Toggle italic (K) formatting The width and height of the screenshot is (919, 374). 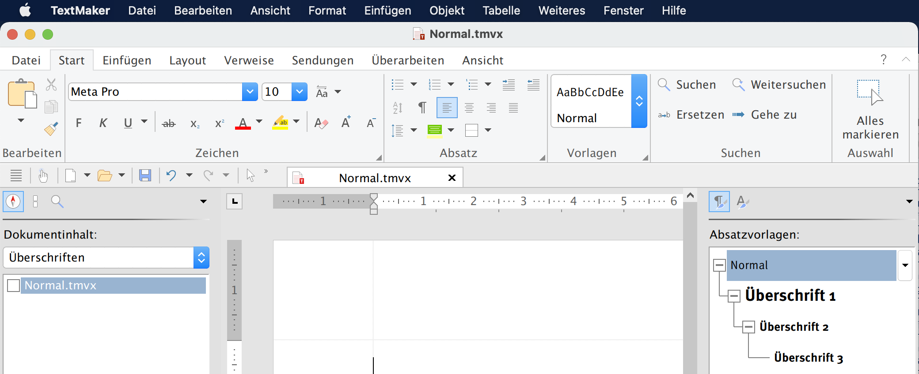coord(103,123)
